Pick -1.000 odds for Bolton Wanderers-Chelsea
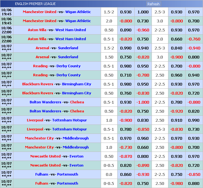 [x=143, y=102]
